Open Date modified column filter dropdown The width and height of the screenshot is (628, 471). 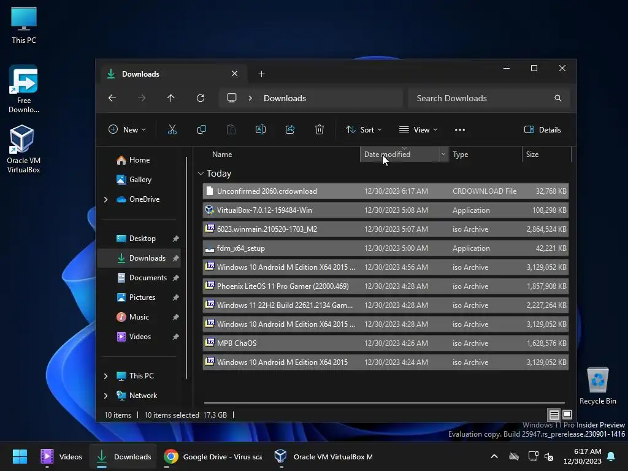(443, 154)
